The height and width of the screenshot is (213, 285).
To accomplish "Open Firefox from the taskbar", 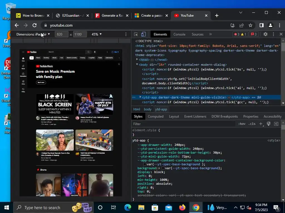I will coord(182,207).
